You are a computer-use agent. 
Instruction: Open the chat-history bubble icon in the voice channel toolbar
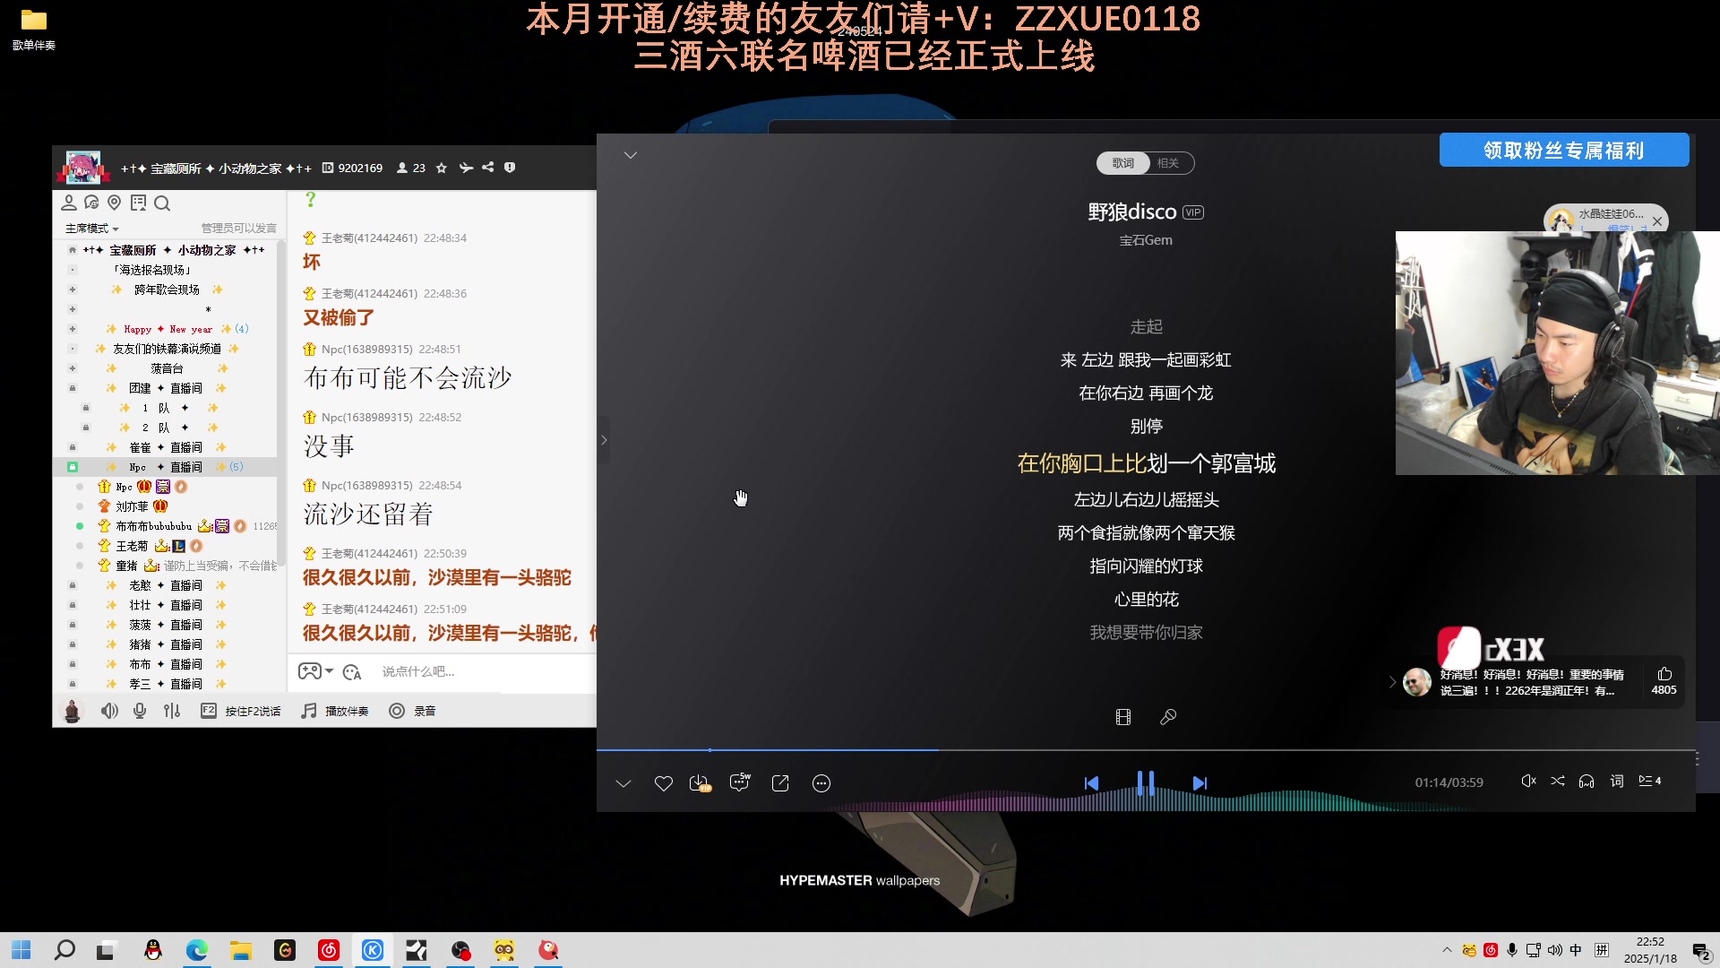[91, 203]
